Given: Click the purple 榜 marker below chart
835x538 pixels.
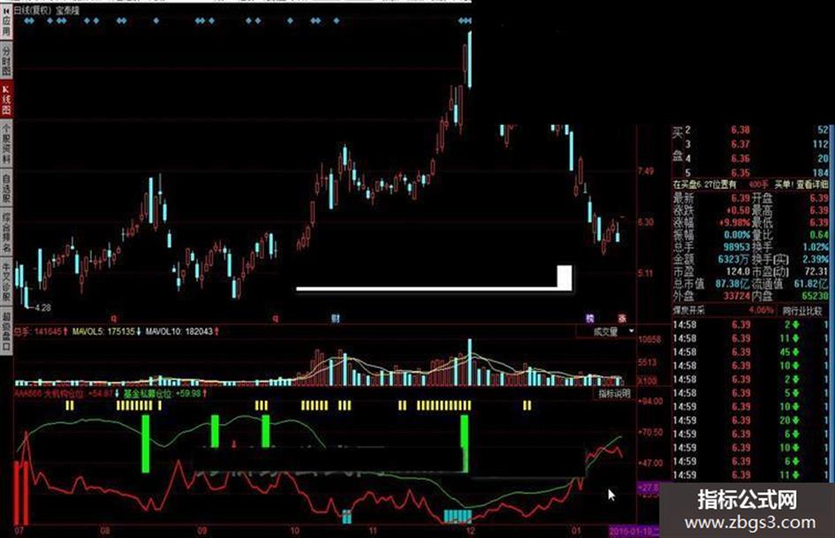Looking at the screenshot, I should (x=589, y=319).
